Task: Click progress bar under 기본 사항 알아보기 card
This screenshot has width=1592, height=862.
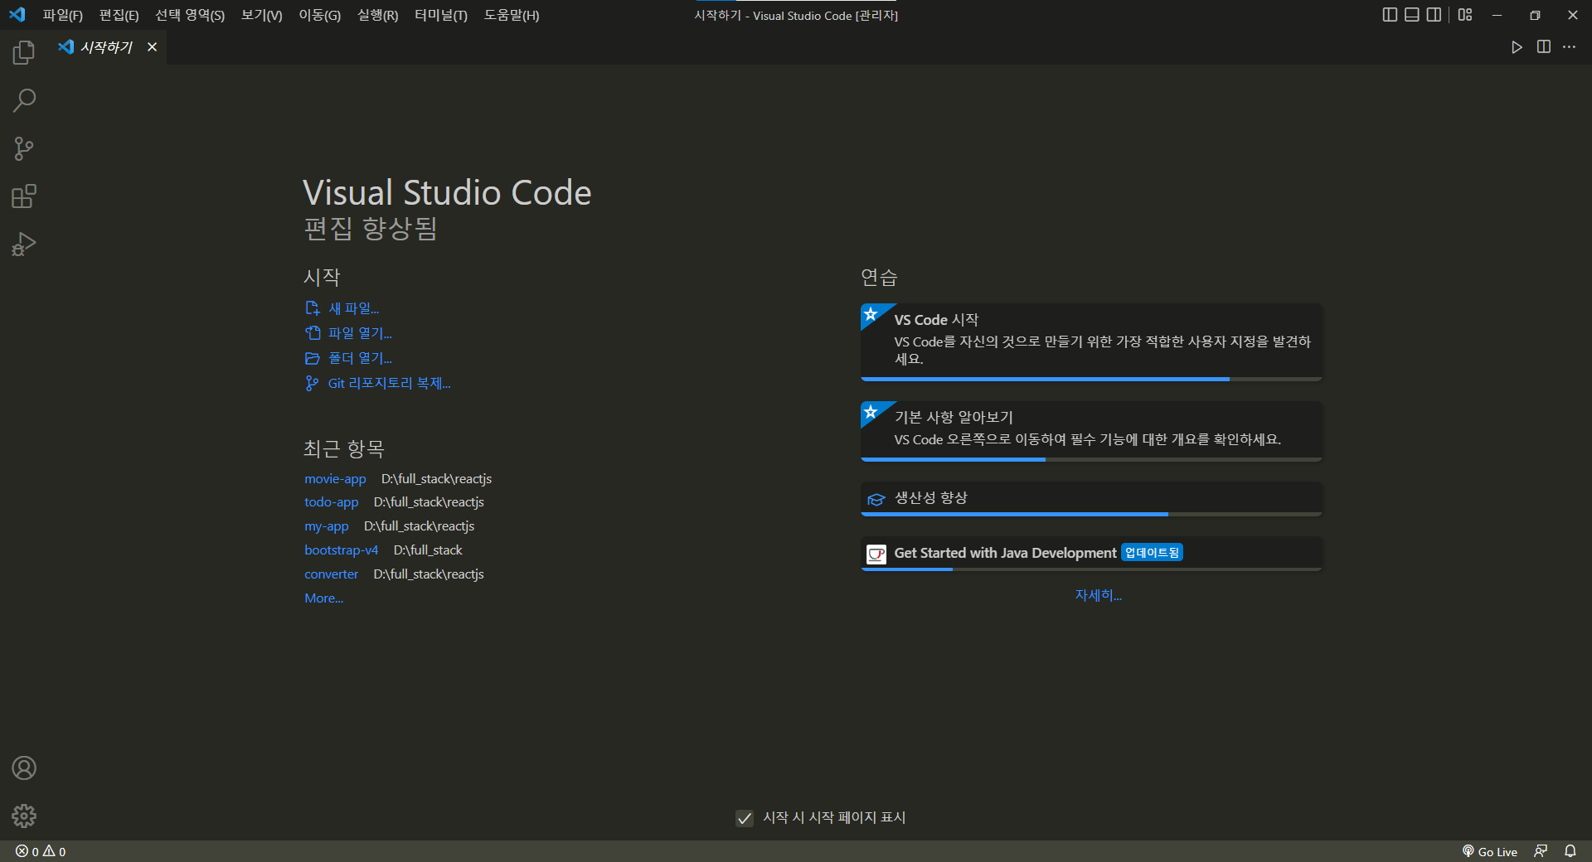Action: coord(1091,459)
